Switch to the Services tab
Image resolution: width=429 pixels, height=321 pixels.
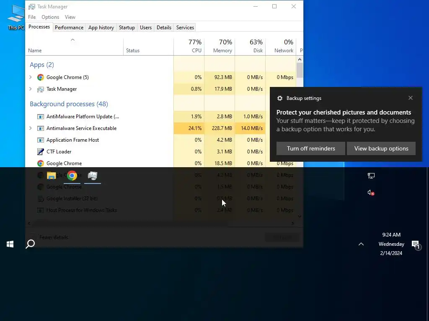(185, 28)
